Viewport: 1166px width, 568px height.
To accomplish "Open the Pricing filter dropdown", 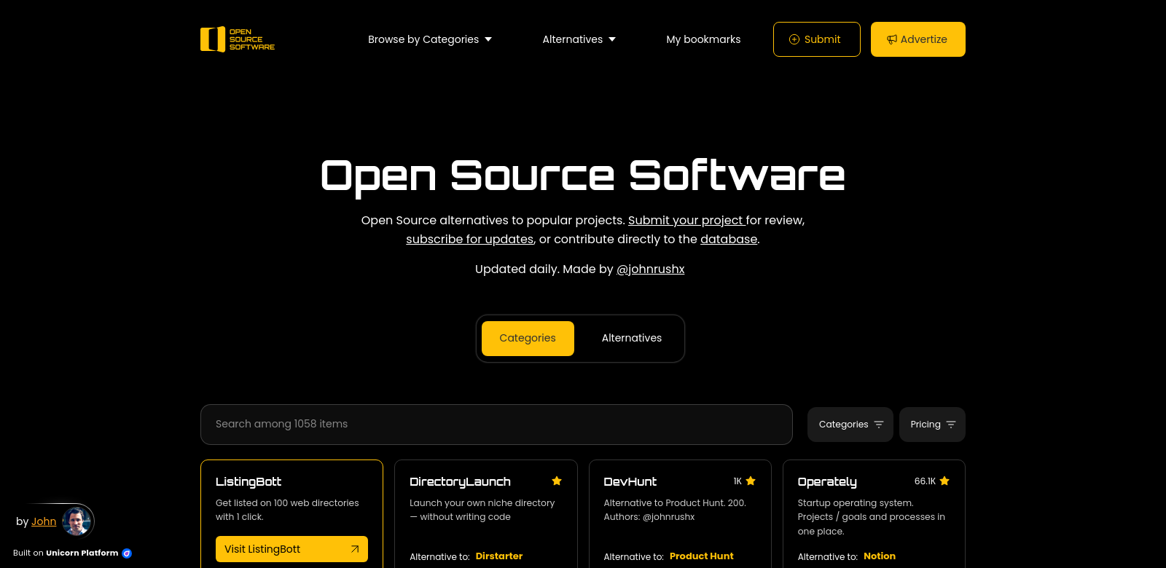I will click(932, 425).
